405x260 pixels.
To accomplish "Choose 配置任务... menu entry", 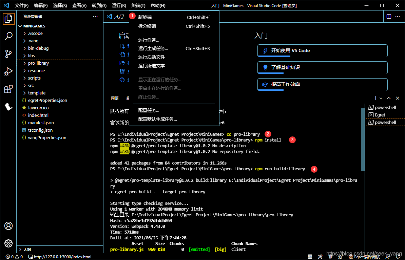I will coord(174,110).
